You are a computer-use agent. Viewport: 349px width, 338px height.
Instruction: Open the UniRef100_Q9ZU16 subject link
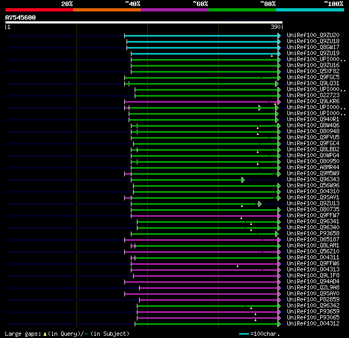(313, 66)
